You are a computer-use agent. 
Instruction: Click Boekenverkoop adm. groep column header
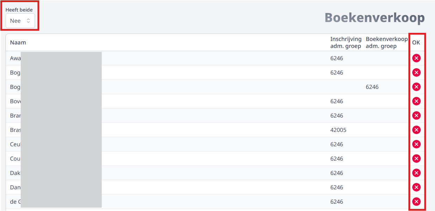[x=386, y=43]
